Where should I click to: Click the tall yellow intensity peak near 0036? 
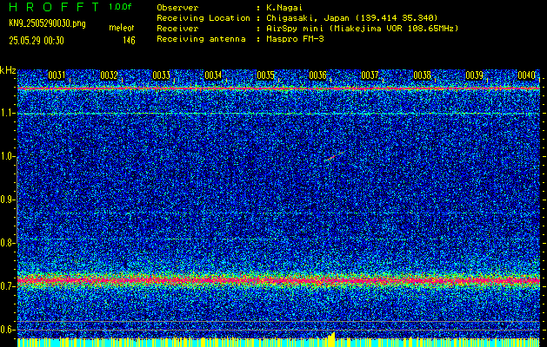click(x=331, y=339)
